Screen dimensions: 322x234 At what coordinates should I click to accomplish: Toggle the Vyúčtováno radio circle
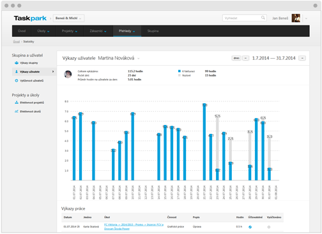click(269, 227)
